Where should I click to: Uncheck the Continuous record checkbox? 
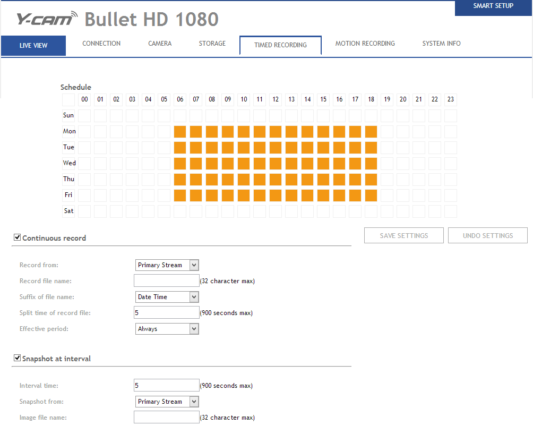[18, 238]
